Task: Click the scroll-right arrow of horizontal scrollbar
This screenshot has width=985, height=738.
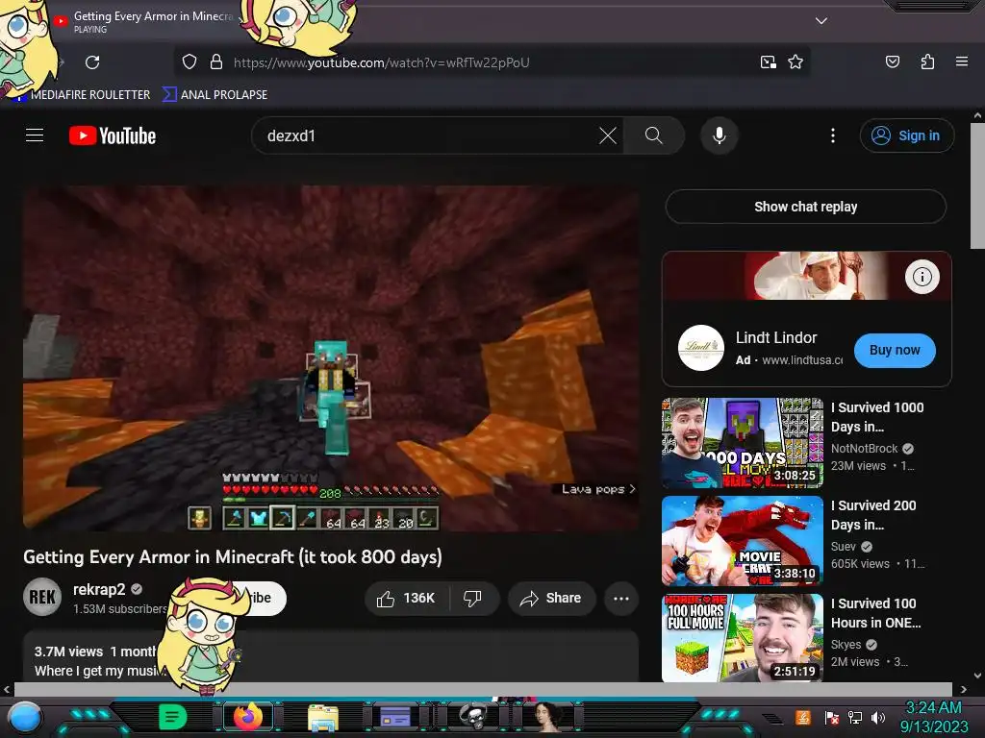Action: point(963,689)
